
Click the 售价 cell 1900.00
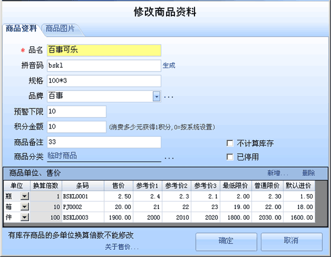pos(118,217)
